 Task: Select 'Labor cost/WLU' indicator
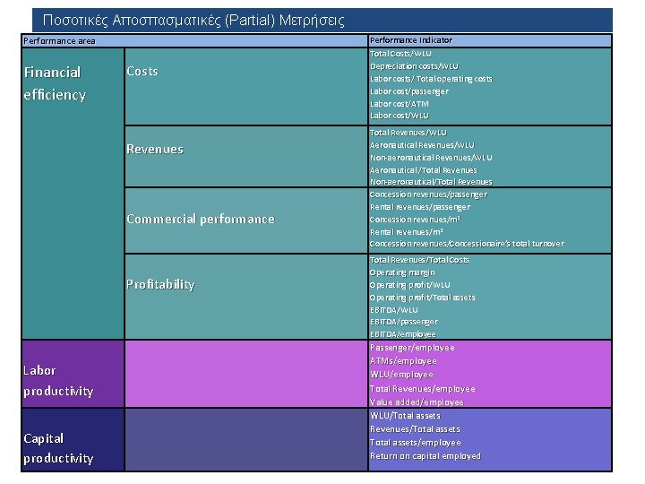(399, 116)
